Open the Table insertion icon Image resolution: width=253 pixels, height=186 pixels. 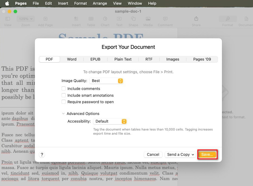91,19
